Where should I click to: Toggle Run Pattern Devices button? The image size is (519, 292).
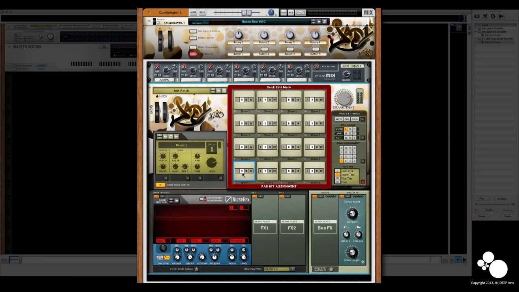coord(193,31)
